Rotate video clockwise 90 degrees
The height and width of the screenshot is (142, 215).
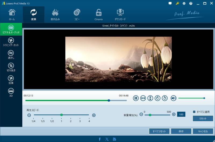pyautogui.click(x=157, y=98)
